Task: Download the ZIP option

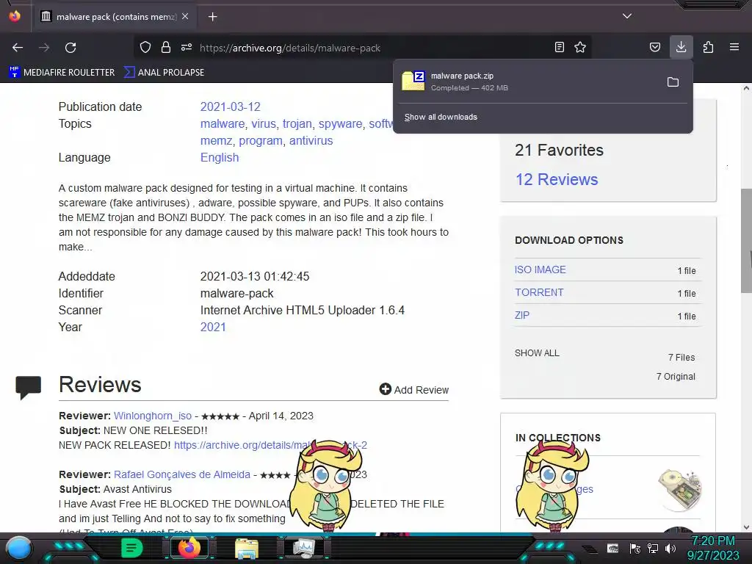Action: [x=522, y=315]
